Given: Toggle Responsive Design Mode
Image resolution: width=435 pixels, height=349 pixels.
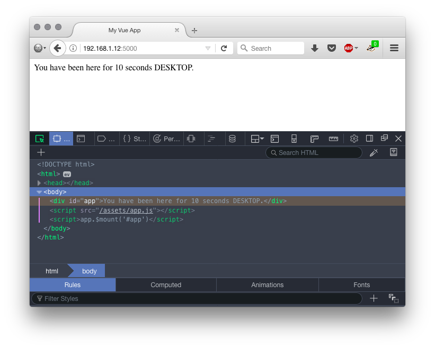Looking at the screenshot, I should [294, 139].
